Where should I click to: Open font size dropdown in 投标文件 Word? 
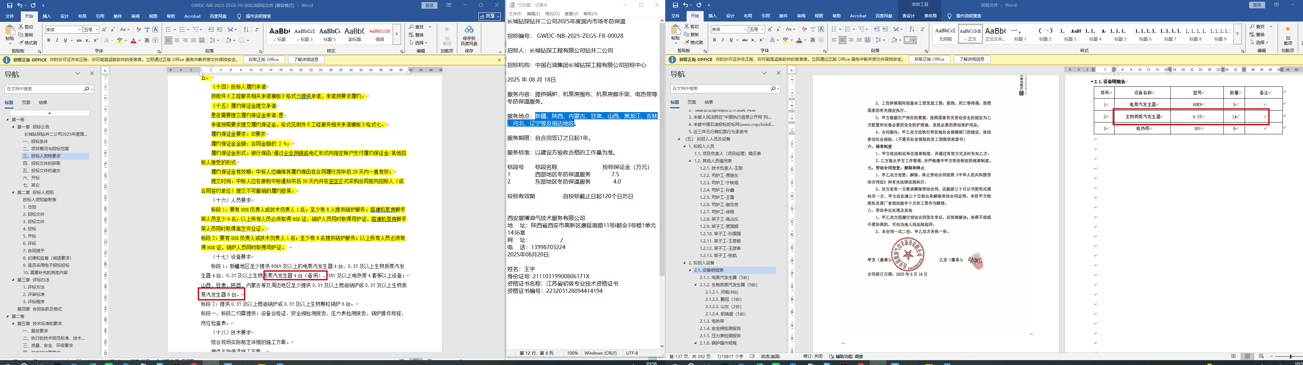tap(762, 29)
